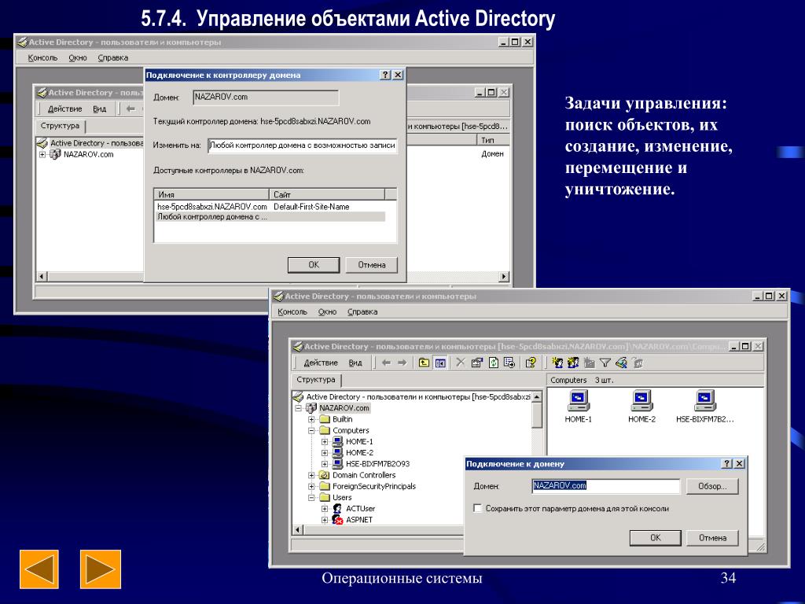This screenshot has height=604, width=805.
Task: Click the Back arrow in the upper AD window
Action: click(130, 109)
